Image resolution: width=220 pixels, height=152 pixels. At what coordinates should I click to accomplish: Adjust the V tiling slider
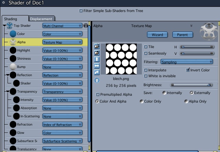point(197,53)
